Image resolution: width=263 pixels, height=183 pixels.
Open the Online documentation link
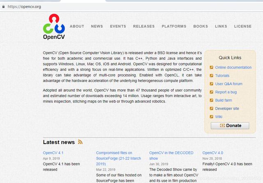233,68
